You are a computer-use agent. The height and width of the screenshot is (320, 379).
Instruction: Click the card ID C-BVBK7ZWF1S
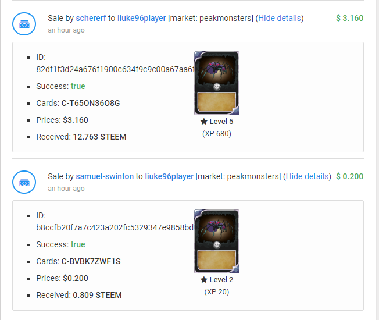91,261
